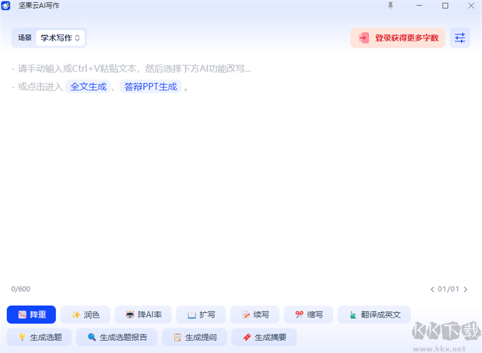Click the 01/01 page indicator

pyautogui.click(x=448, y=289)
